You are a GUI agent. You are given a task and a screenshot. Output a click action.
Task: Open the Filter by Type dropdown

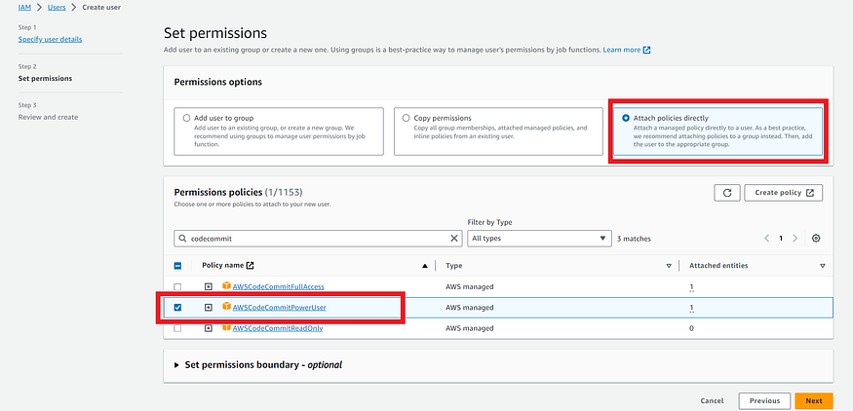pyautogui.click(x=539, y=238)
